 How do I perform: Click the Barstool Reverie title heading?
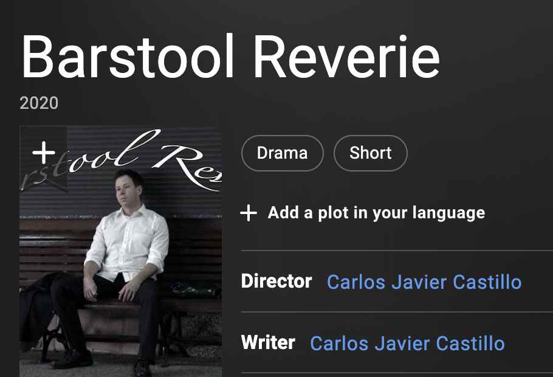[x=230, y=57]
